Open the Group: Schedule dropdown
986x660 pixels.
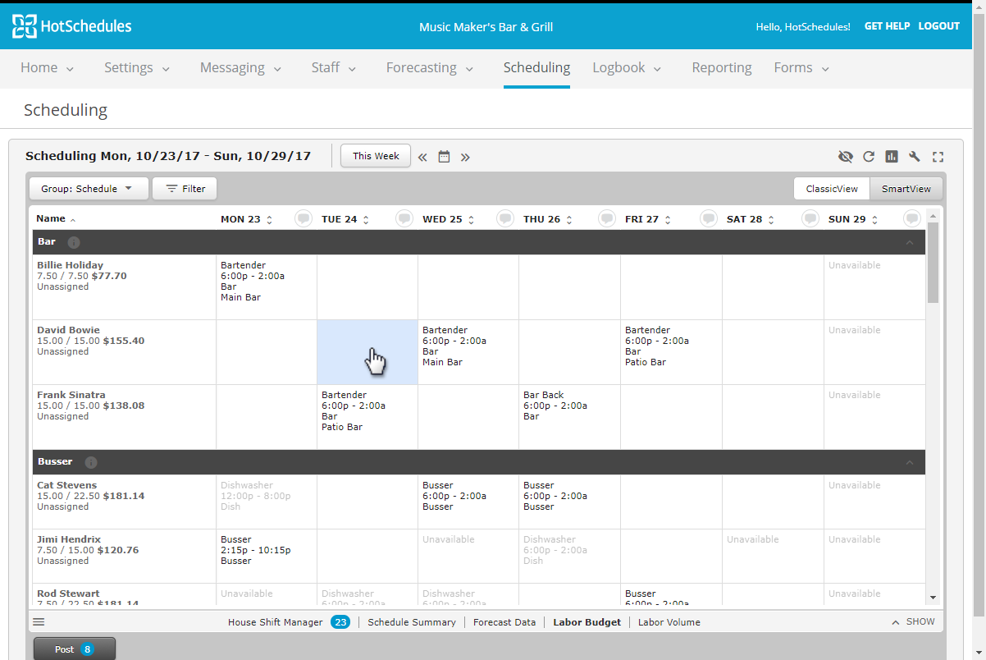pyautogui.click(x=89, y=189)
